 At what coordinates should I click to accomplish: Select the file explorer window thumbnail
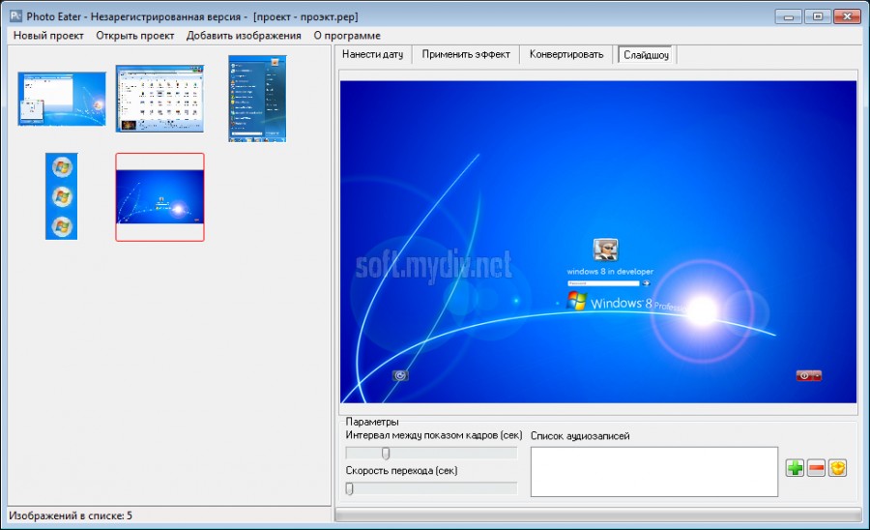click(159, 99)
